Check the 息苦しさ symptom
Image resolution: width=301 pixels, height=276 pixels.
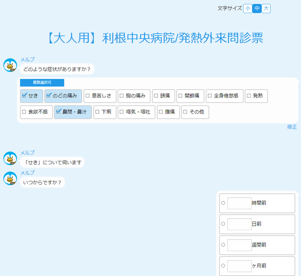[100, 96]
